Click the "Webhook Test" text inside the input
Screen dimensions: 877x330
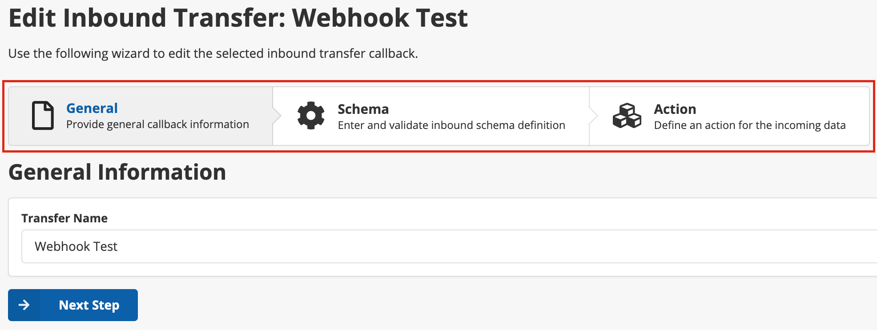point(76,246)
